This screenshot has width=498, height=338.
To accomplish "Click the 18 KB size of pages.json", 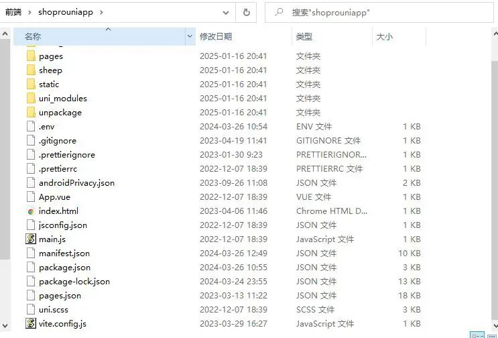I will click(x=410, y=296).
